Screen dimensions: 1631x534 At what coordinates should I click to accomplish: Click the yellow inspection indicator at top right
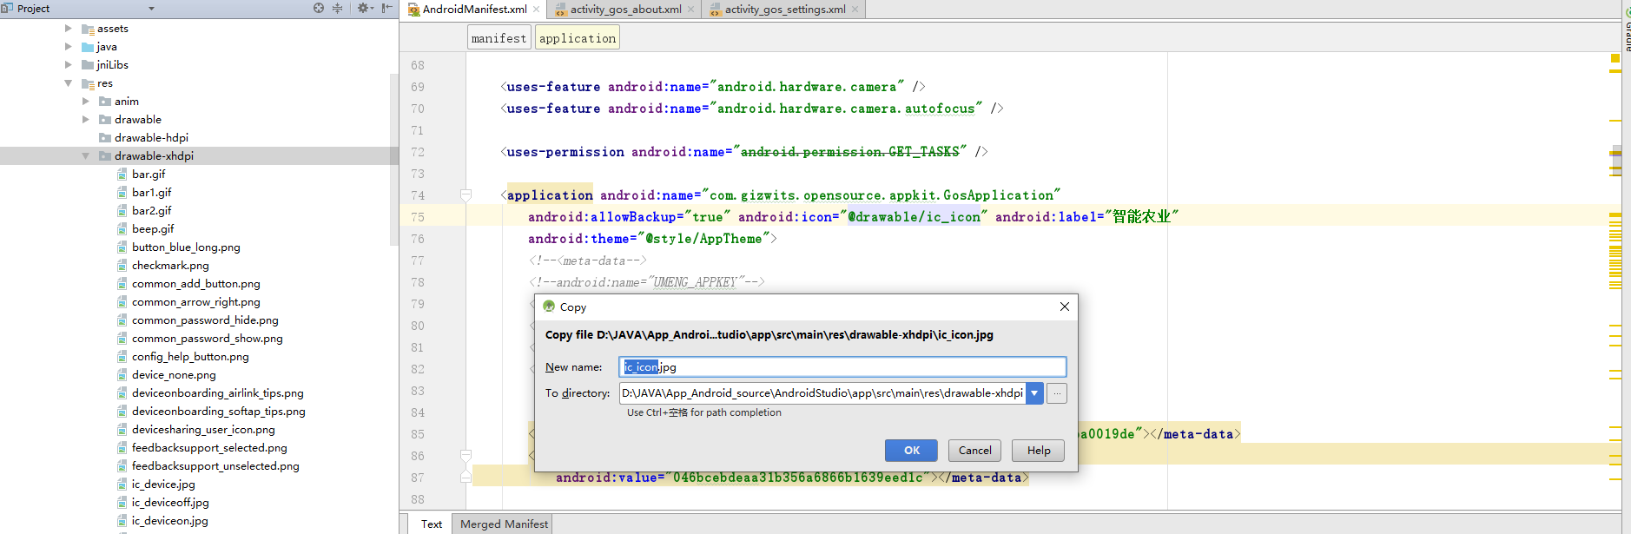point(1615,58)
